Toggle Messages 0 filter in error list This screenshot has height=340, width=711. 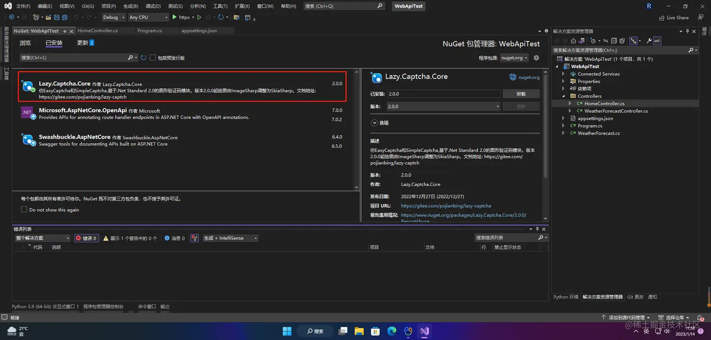[174, 238]
